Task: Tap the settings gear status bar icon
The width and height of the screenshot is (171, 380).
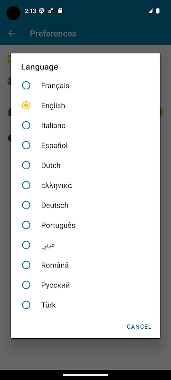Action: click(42, 11)
